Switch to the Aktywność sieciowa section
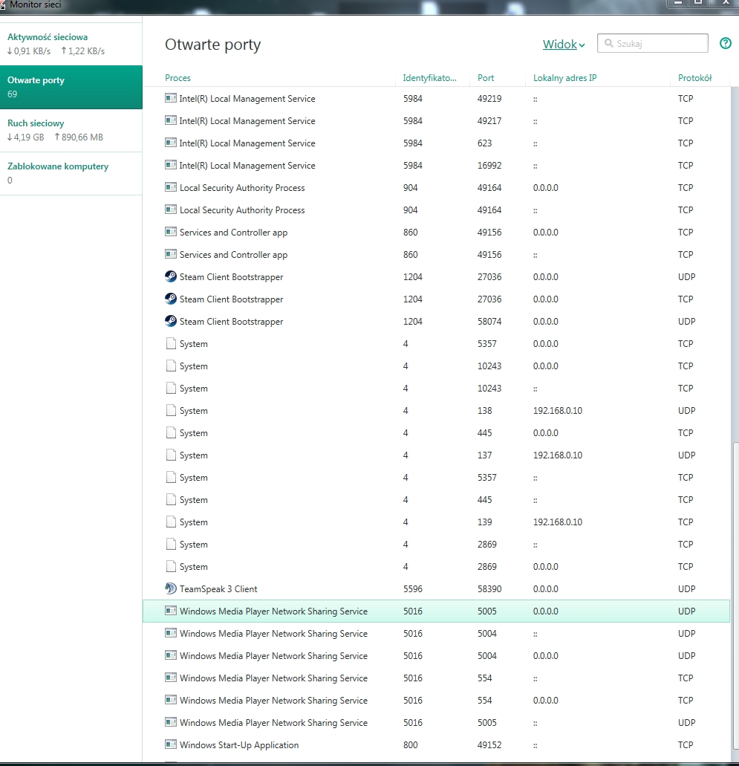Viewport: 739px width, 766px height. 71,44
